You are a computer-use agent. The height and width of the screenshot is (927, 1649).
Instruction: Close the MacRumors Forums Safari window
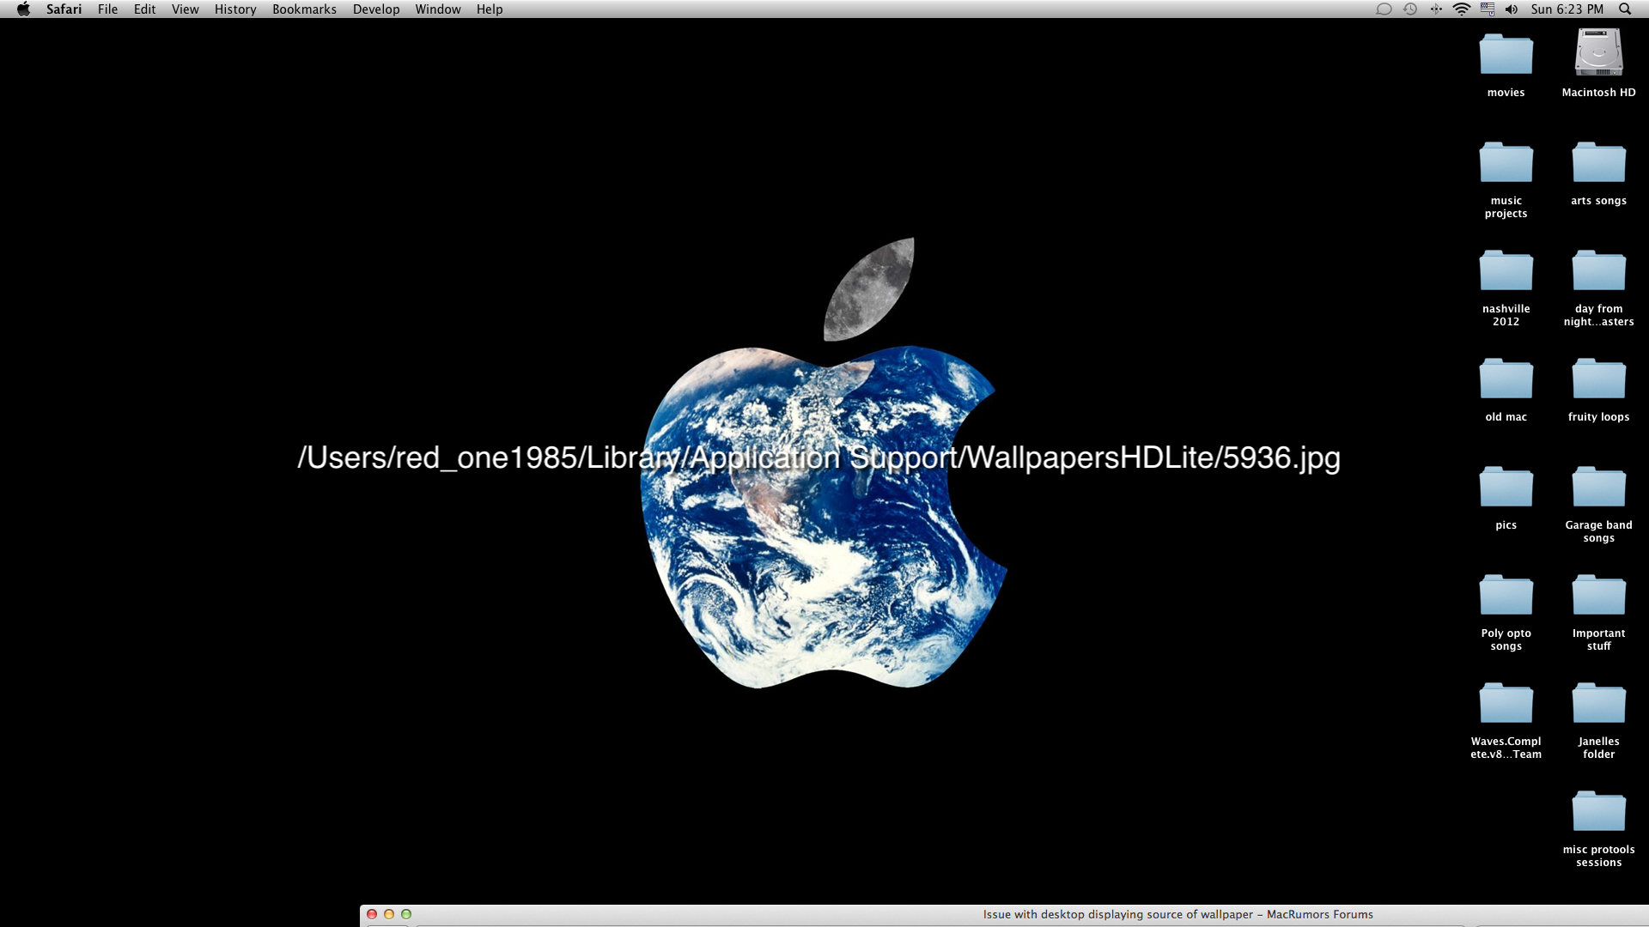click(372, 914)
